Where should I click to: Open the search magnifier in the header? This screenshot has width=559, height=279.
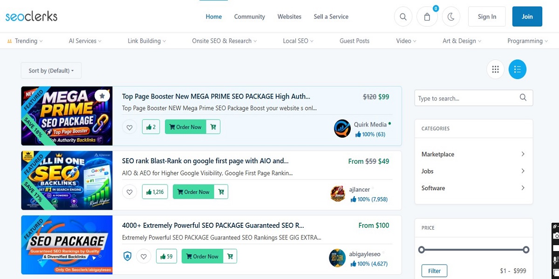[403, 17]
